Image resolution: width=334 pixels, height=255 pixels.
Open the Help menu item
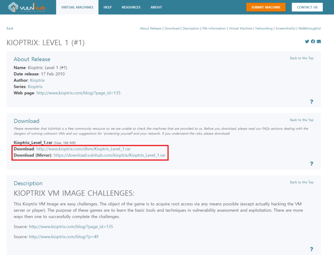(x=107, y=7)
